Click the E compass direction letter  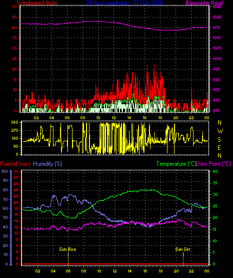(219, 147)
